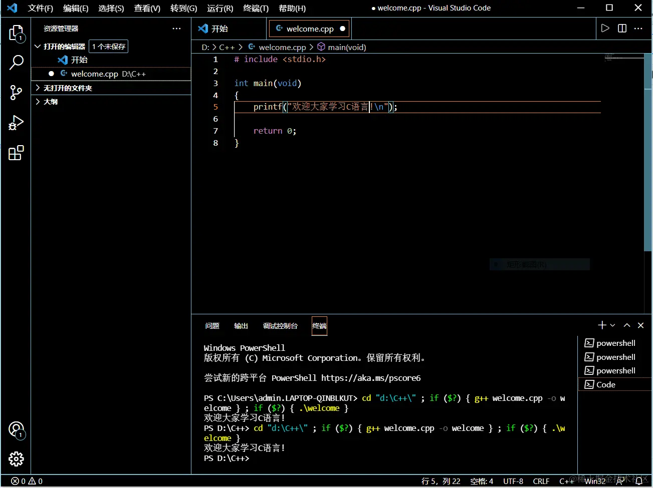Image resolution: width=653 pixels, height=488 pixels.
Task: Change the CRLF line ending setting
Action: [541, 481]
